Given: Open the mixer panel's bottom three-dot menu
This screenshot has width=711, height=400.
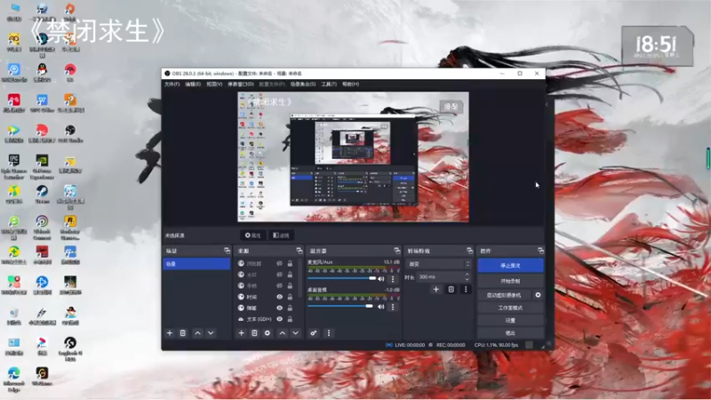Looking at the screenshot, I should click(329, 332).
